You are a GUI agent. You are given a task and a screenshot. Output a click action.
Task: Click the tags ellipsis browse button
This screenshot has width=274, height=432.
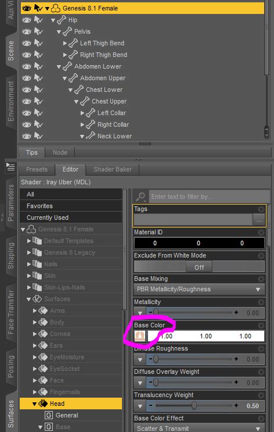click(x=259, y=221)
